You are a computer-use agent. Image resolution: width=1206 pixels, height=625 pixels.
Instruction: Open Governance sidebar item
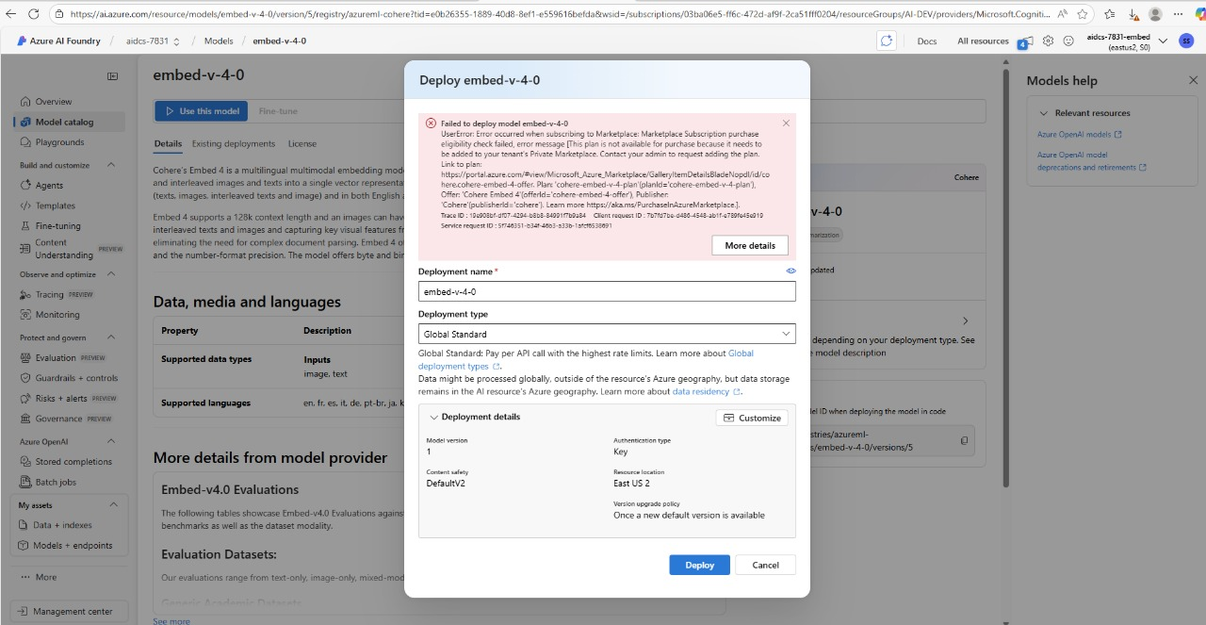(x=58, y=419)
